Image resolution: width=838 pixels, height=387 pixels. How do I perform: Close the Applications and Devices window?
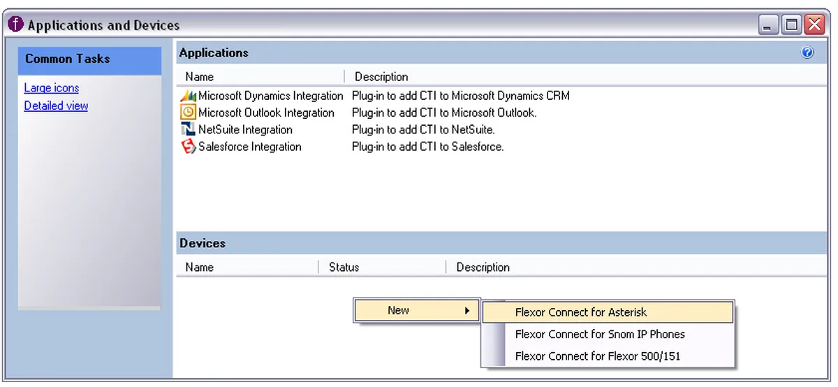(x=814, y=26)
